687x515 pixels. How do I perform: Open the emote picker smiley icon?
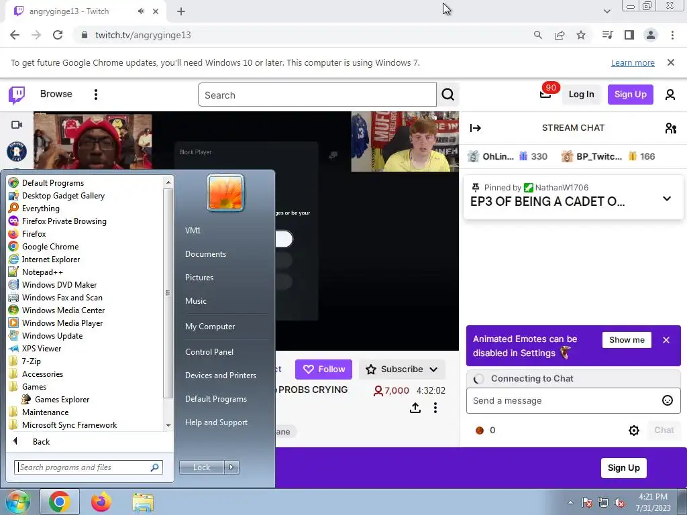pos(668,400)
